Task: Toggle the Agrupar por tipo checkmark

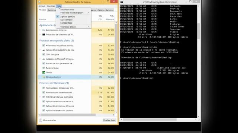Action: [x=58, y=17]
